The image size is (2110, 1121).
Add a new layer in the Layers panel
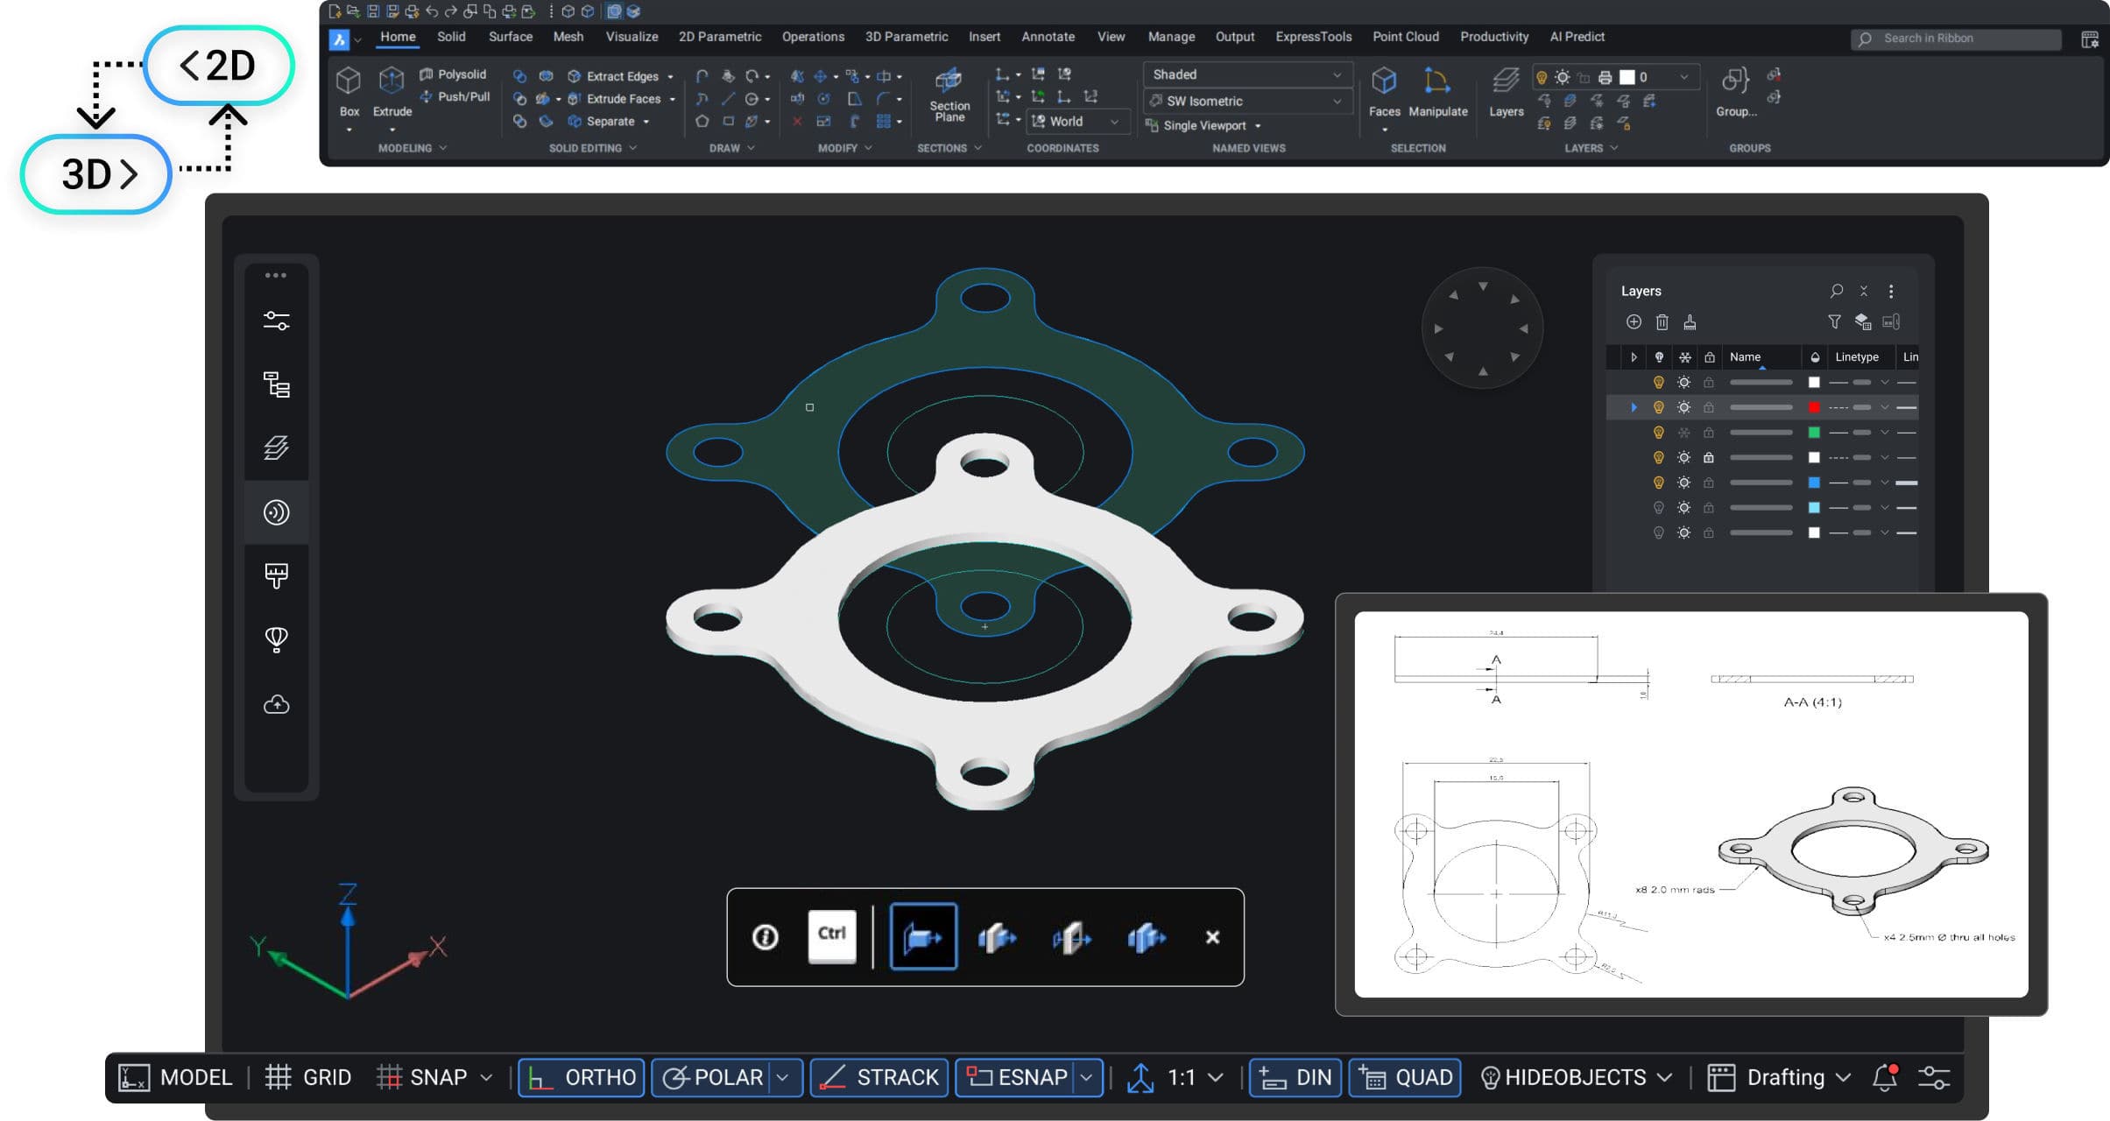point(1634,322)
